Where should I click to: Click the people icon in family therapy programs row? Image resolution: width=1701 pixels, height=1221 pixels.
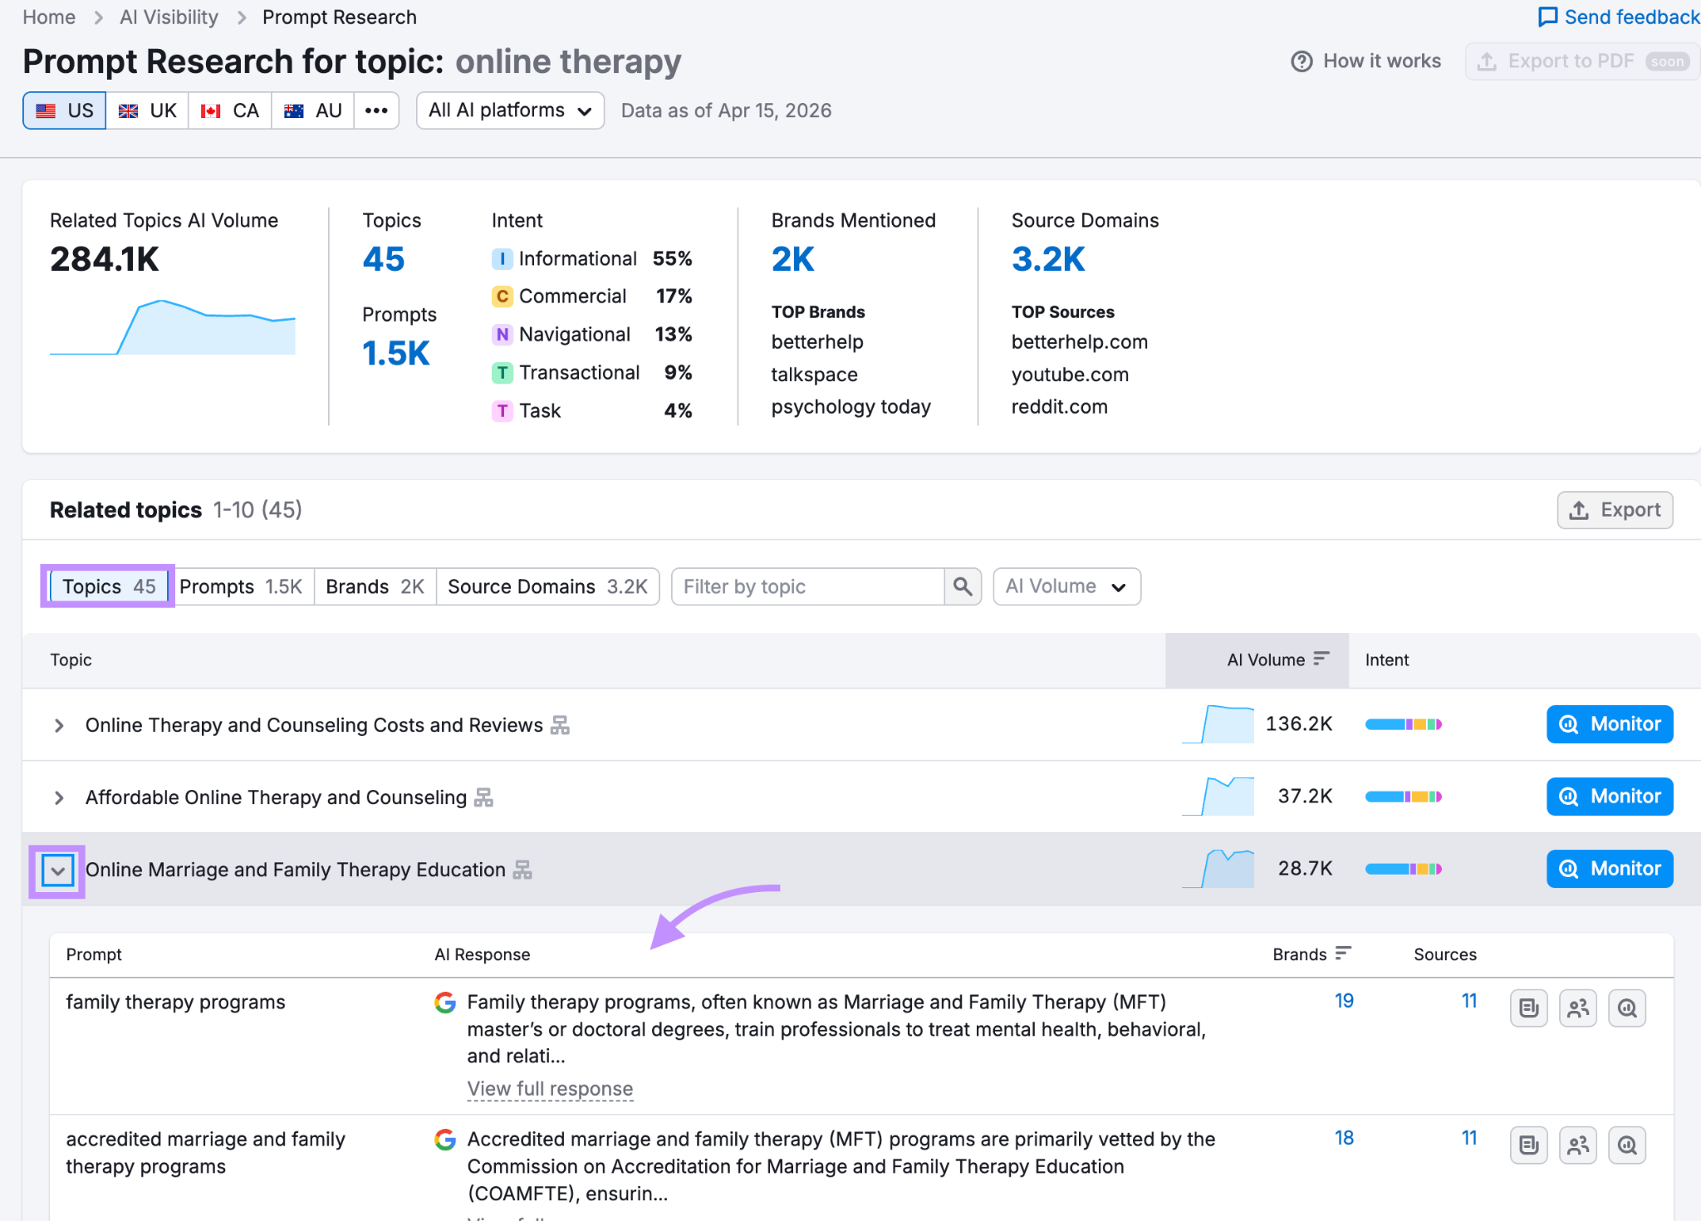pos(1577,1008)
